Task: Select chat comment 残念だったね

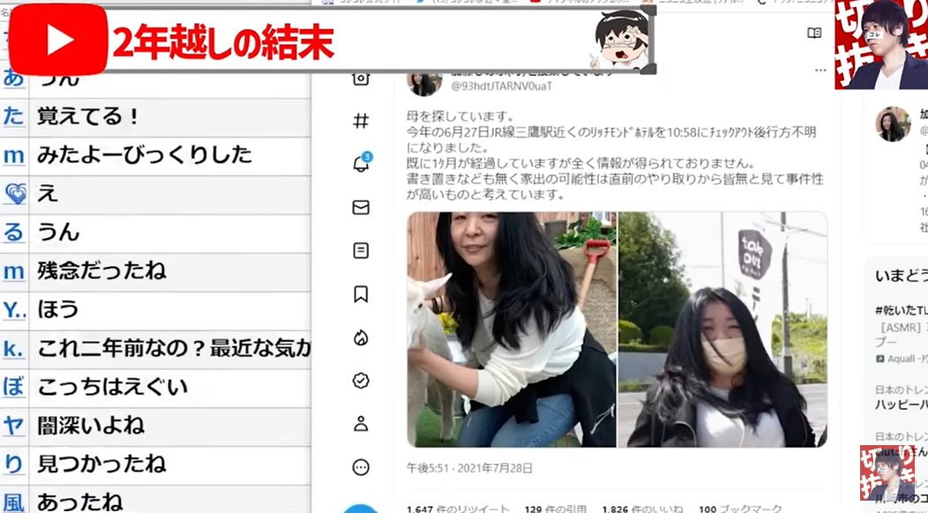Action: pyautogui.click(x=101, y=271)
